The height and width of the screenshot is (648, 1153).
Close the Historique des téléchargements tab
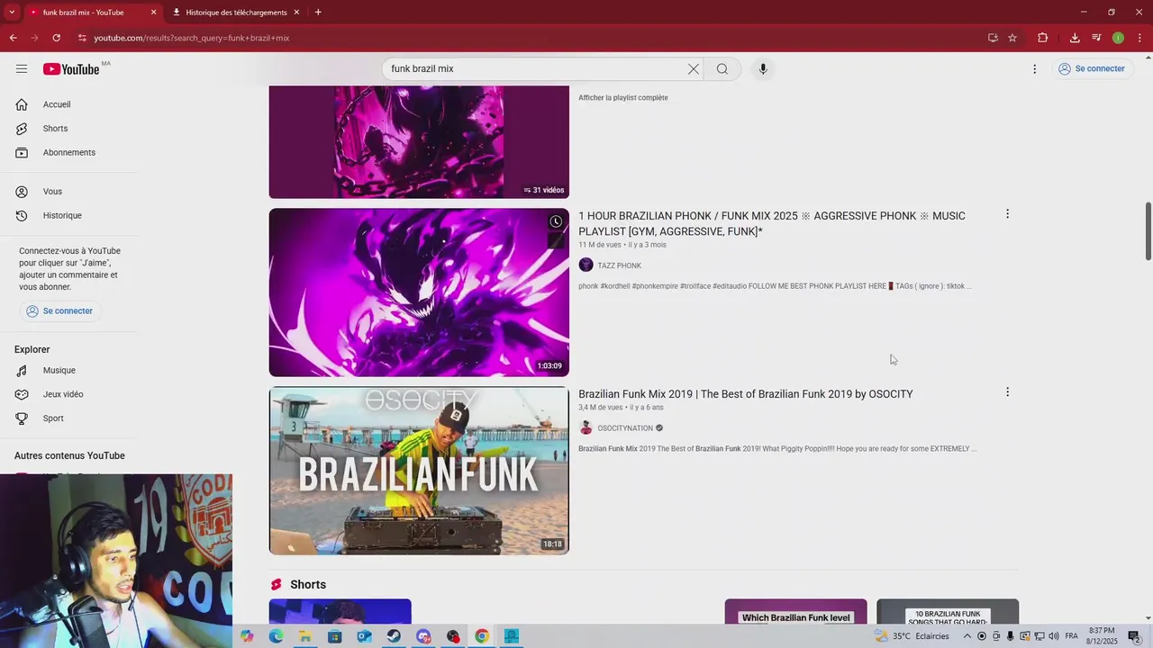[x=296, y=13]
